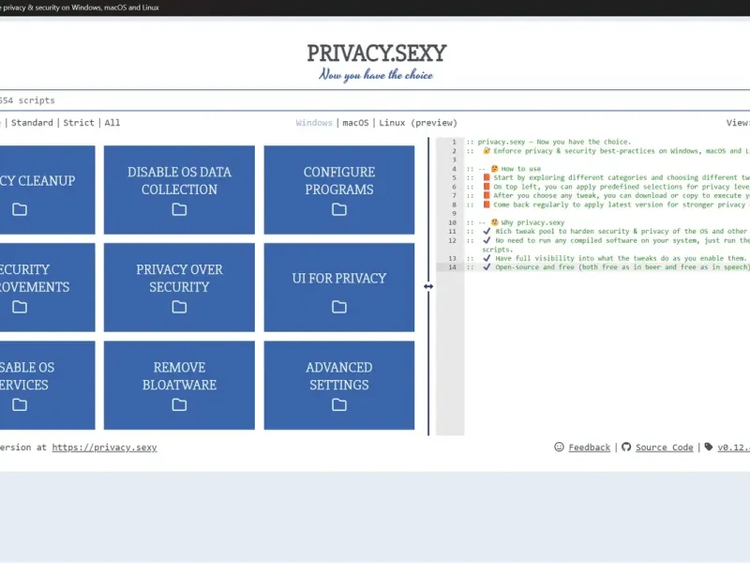This screenshot has height=563, width=750.
Task: Select the Standard script preset
Action: pyautogui.click(x=32, y=123)
